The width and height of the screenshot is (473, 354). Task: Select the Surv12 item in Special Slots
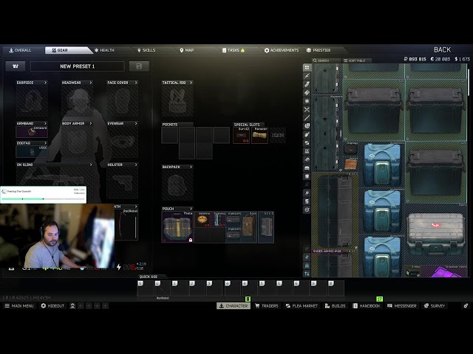tap(242, 135)
